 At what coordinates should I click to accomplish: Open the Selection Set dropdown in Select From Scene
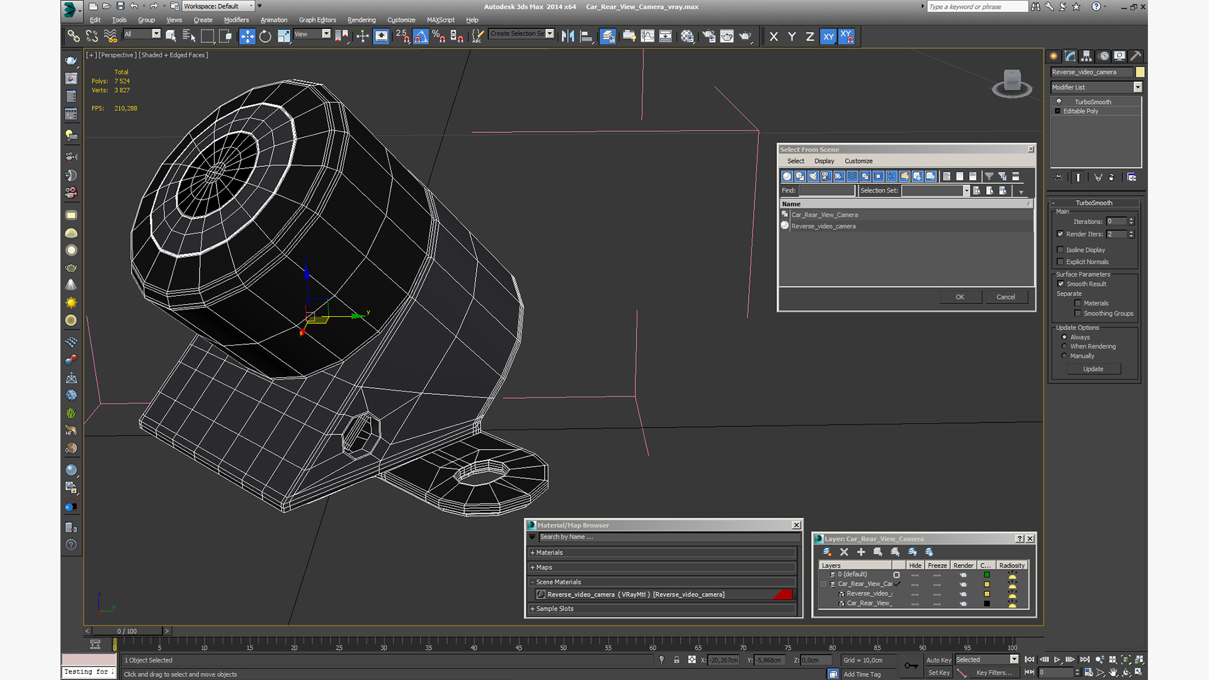point(966,191)
